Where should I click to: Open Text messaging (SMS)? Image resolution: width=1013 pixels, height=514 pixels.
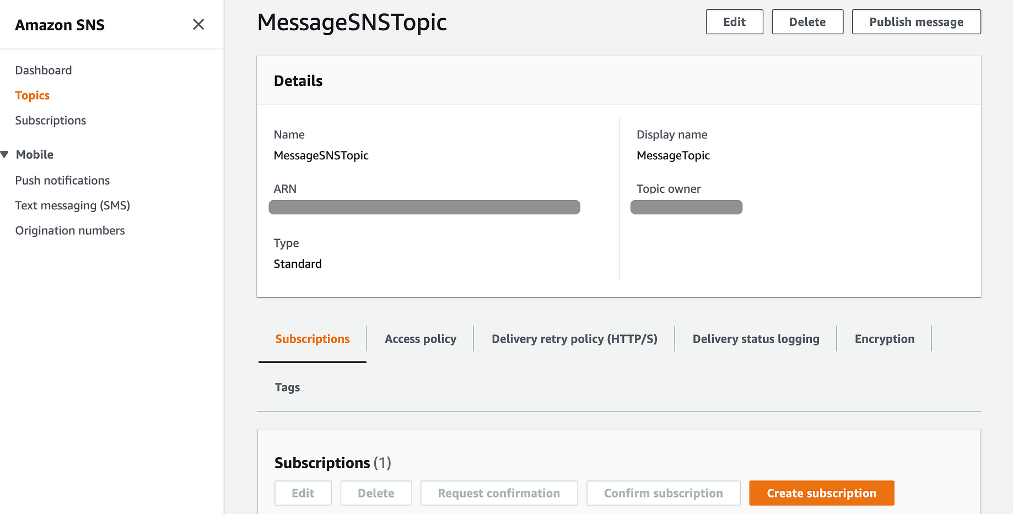pos(73,205)
